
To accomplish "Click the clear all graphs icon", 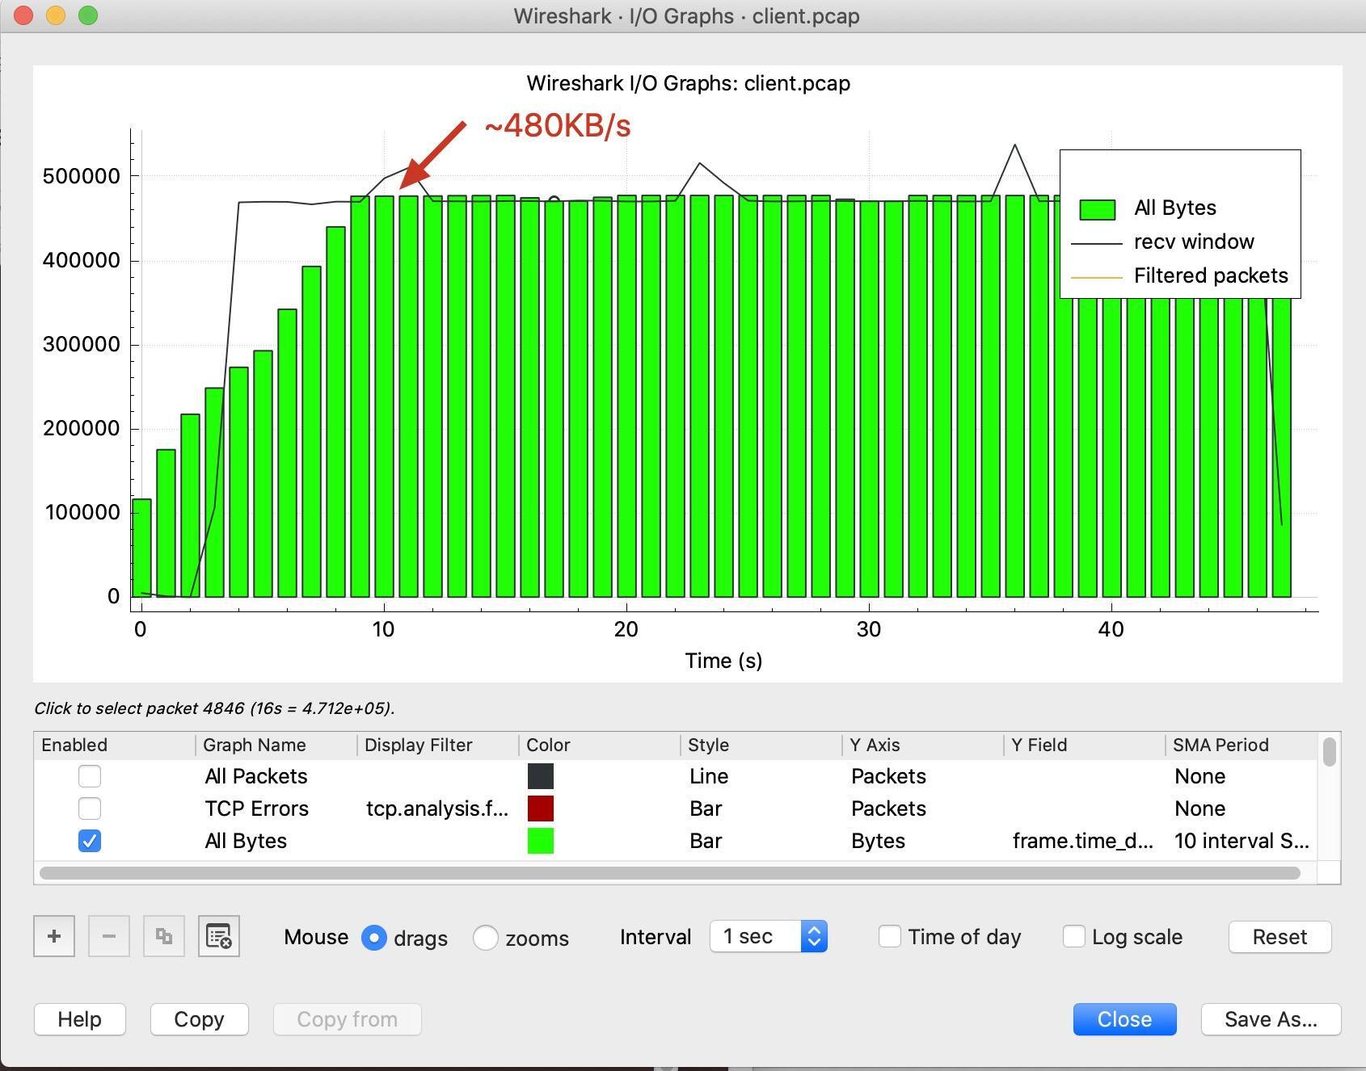I will pyautogui.click(x=218, y=936).
